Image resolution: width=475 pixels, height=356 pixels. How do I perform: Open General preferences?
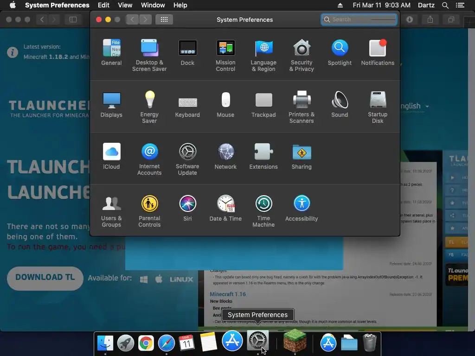[111, 52]
